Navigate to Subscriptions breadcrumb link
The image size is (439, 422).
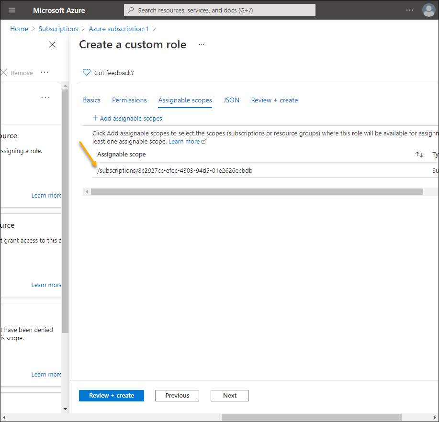(58, 29)
